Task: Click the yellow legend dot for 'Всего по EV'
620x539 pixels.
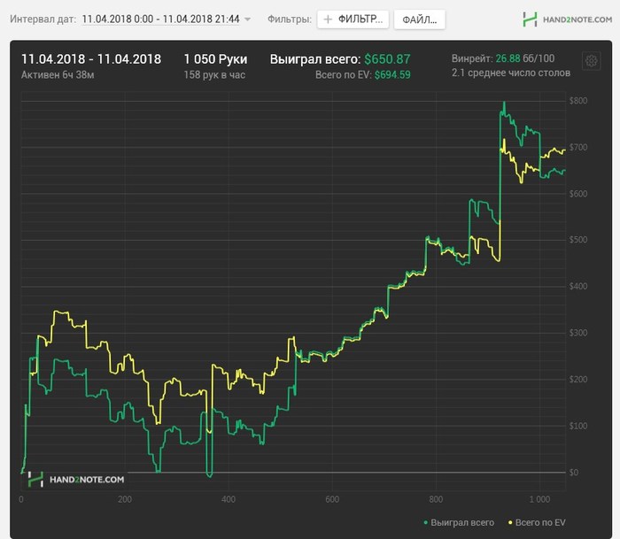Action: point(509,522)
